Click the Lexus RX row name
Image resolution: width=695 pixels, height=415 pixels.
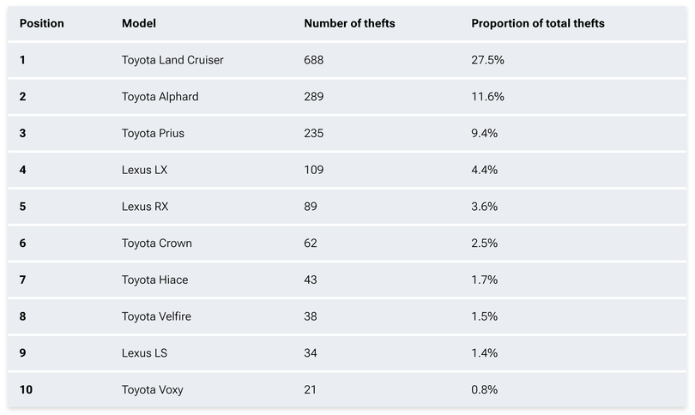[x=144, y=207]
